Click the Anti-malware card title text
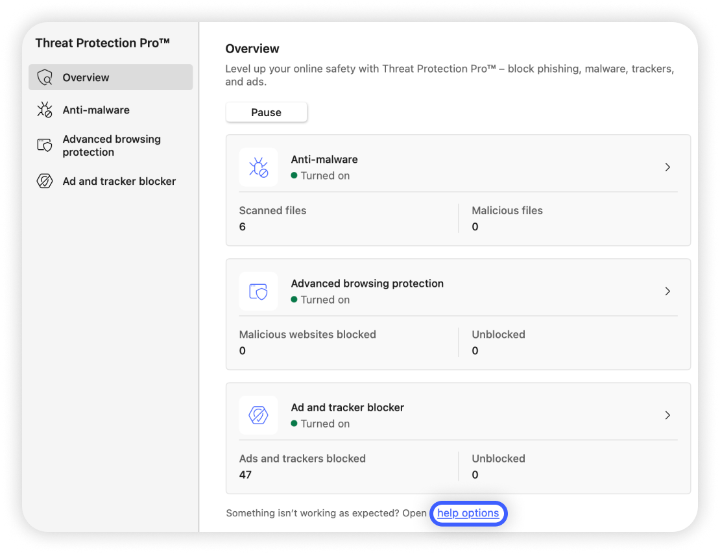The width and height of the screenshot is (720, 554). pos(324,160)
